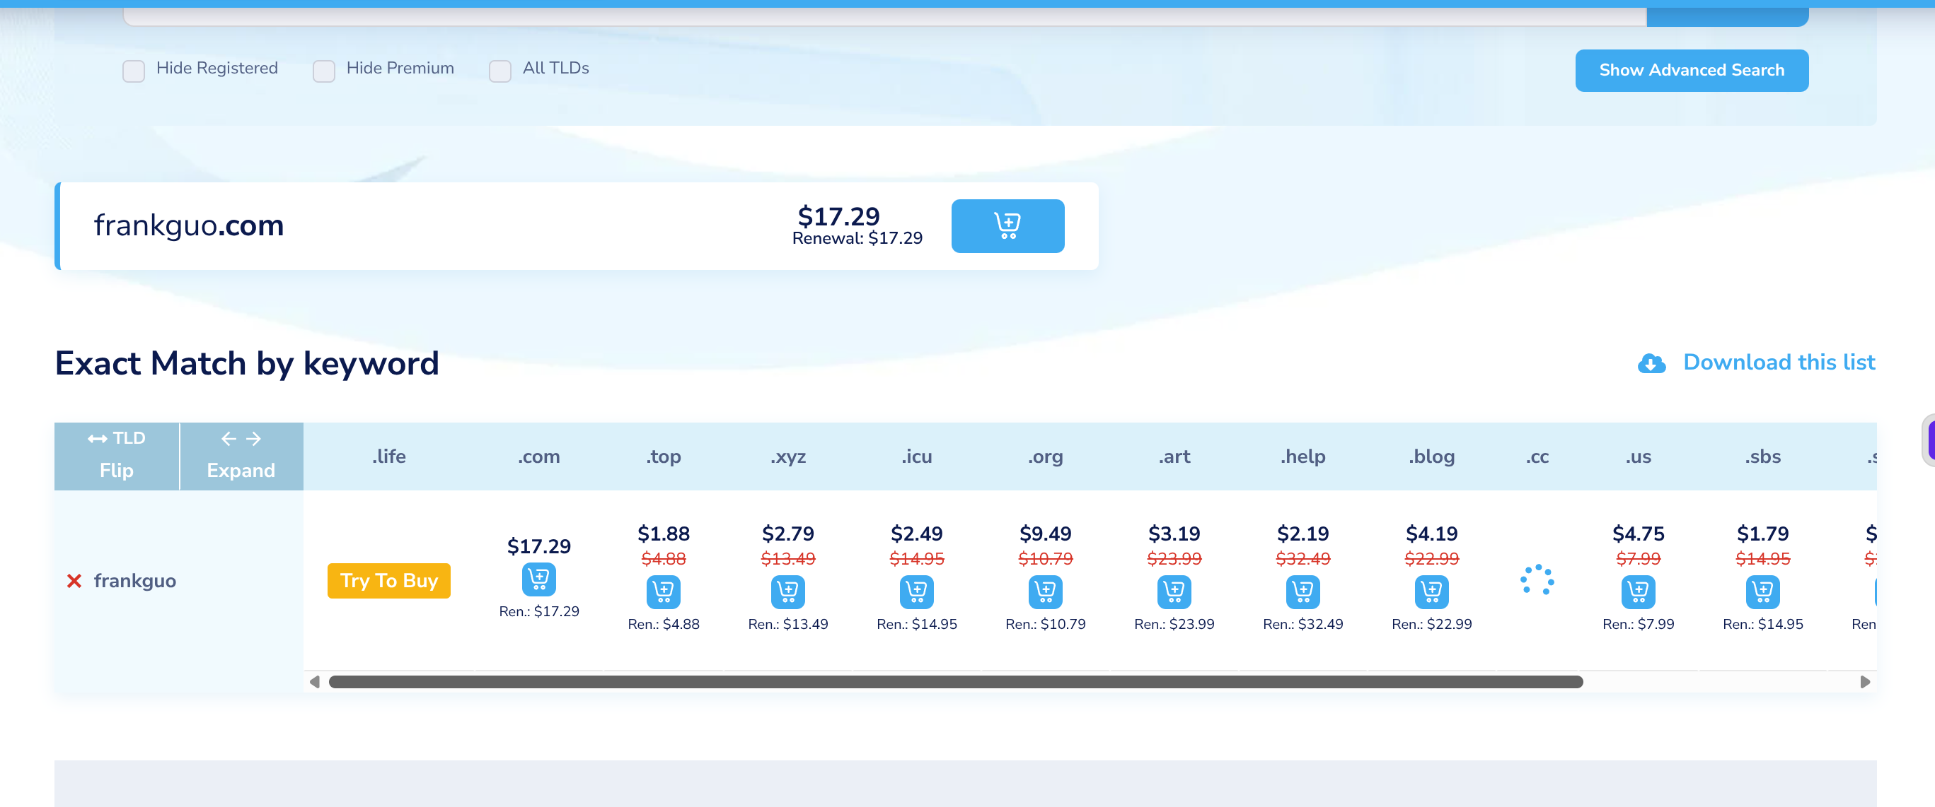Image resolution: width=1935 pixels, height=807 pixels.
Task: Tick the Hide Premium checkbox
Action: 324,71
